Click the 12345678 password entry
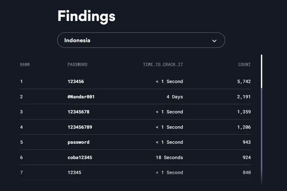The width and height of the screenshot is (287, 191). [78, 112]
